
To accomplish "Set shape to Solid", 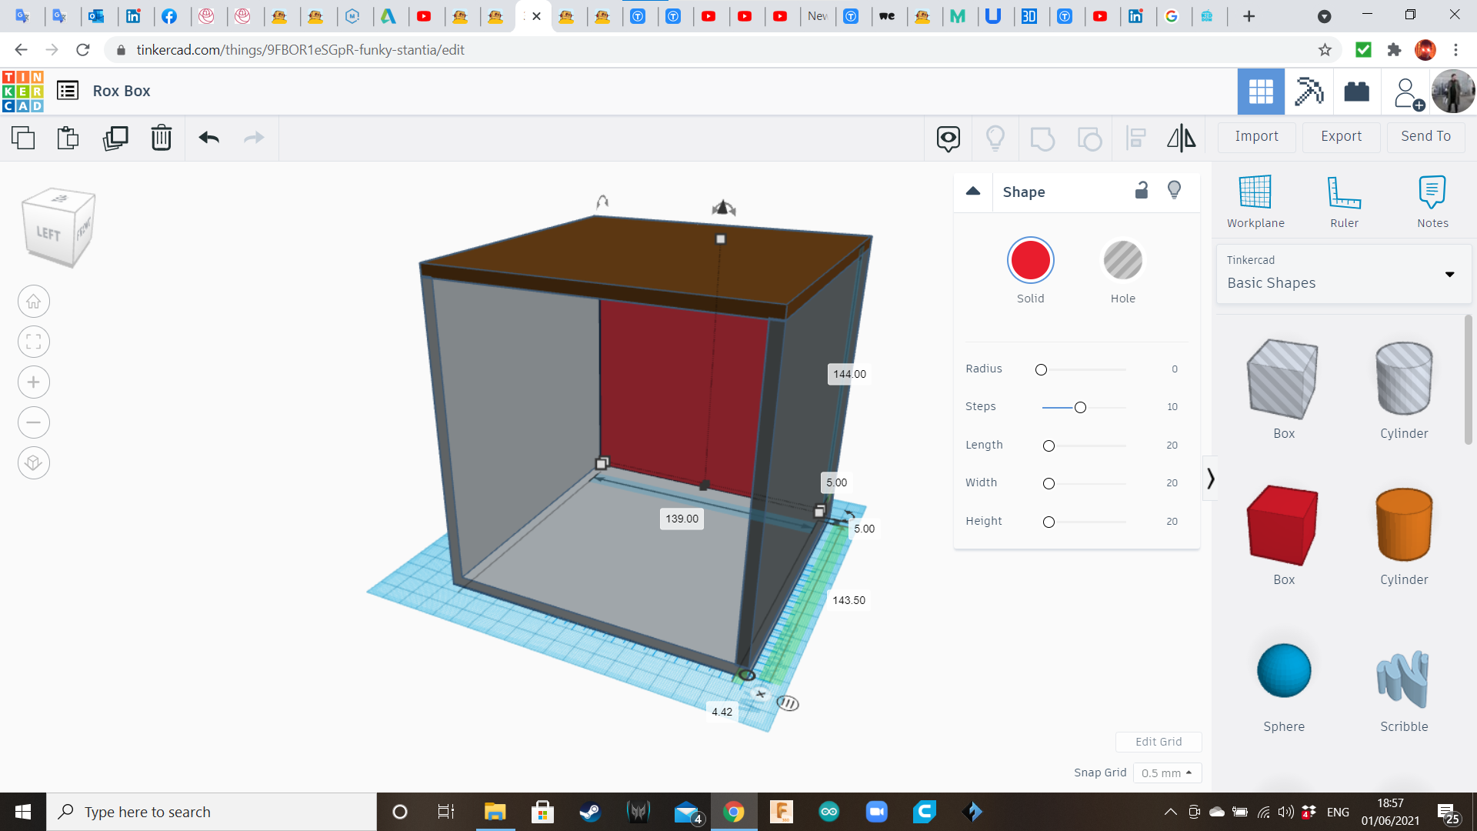I will (1030, 261).
